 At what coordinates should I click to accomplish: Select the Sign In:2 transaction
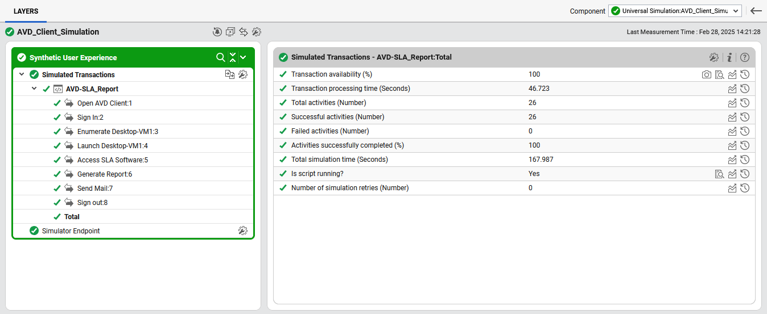click(x=90, y=117)
